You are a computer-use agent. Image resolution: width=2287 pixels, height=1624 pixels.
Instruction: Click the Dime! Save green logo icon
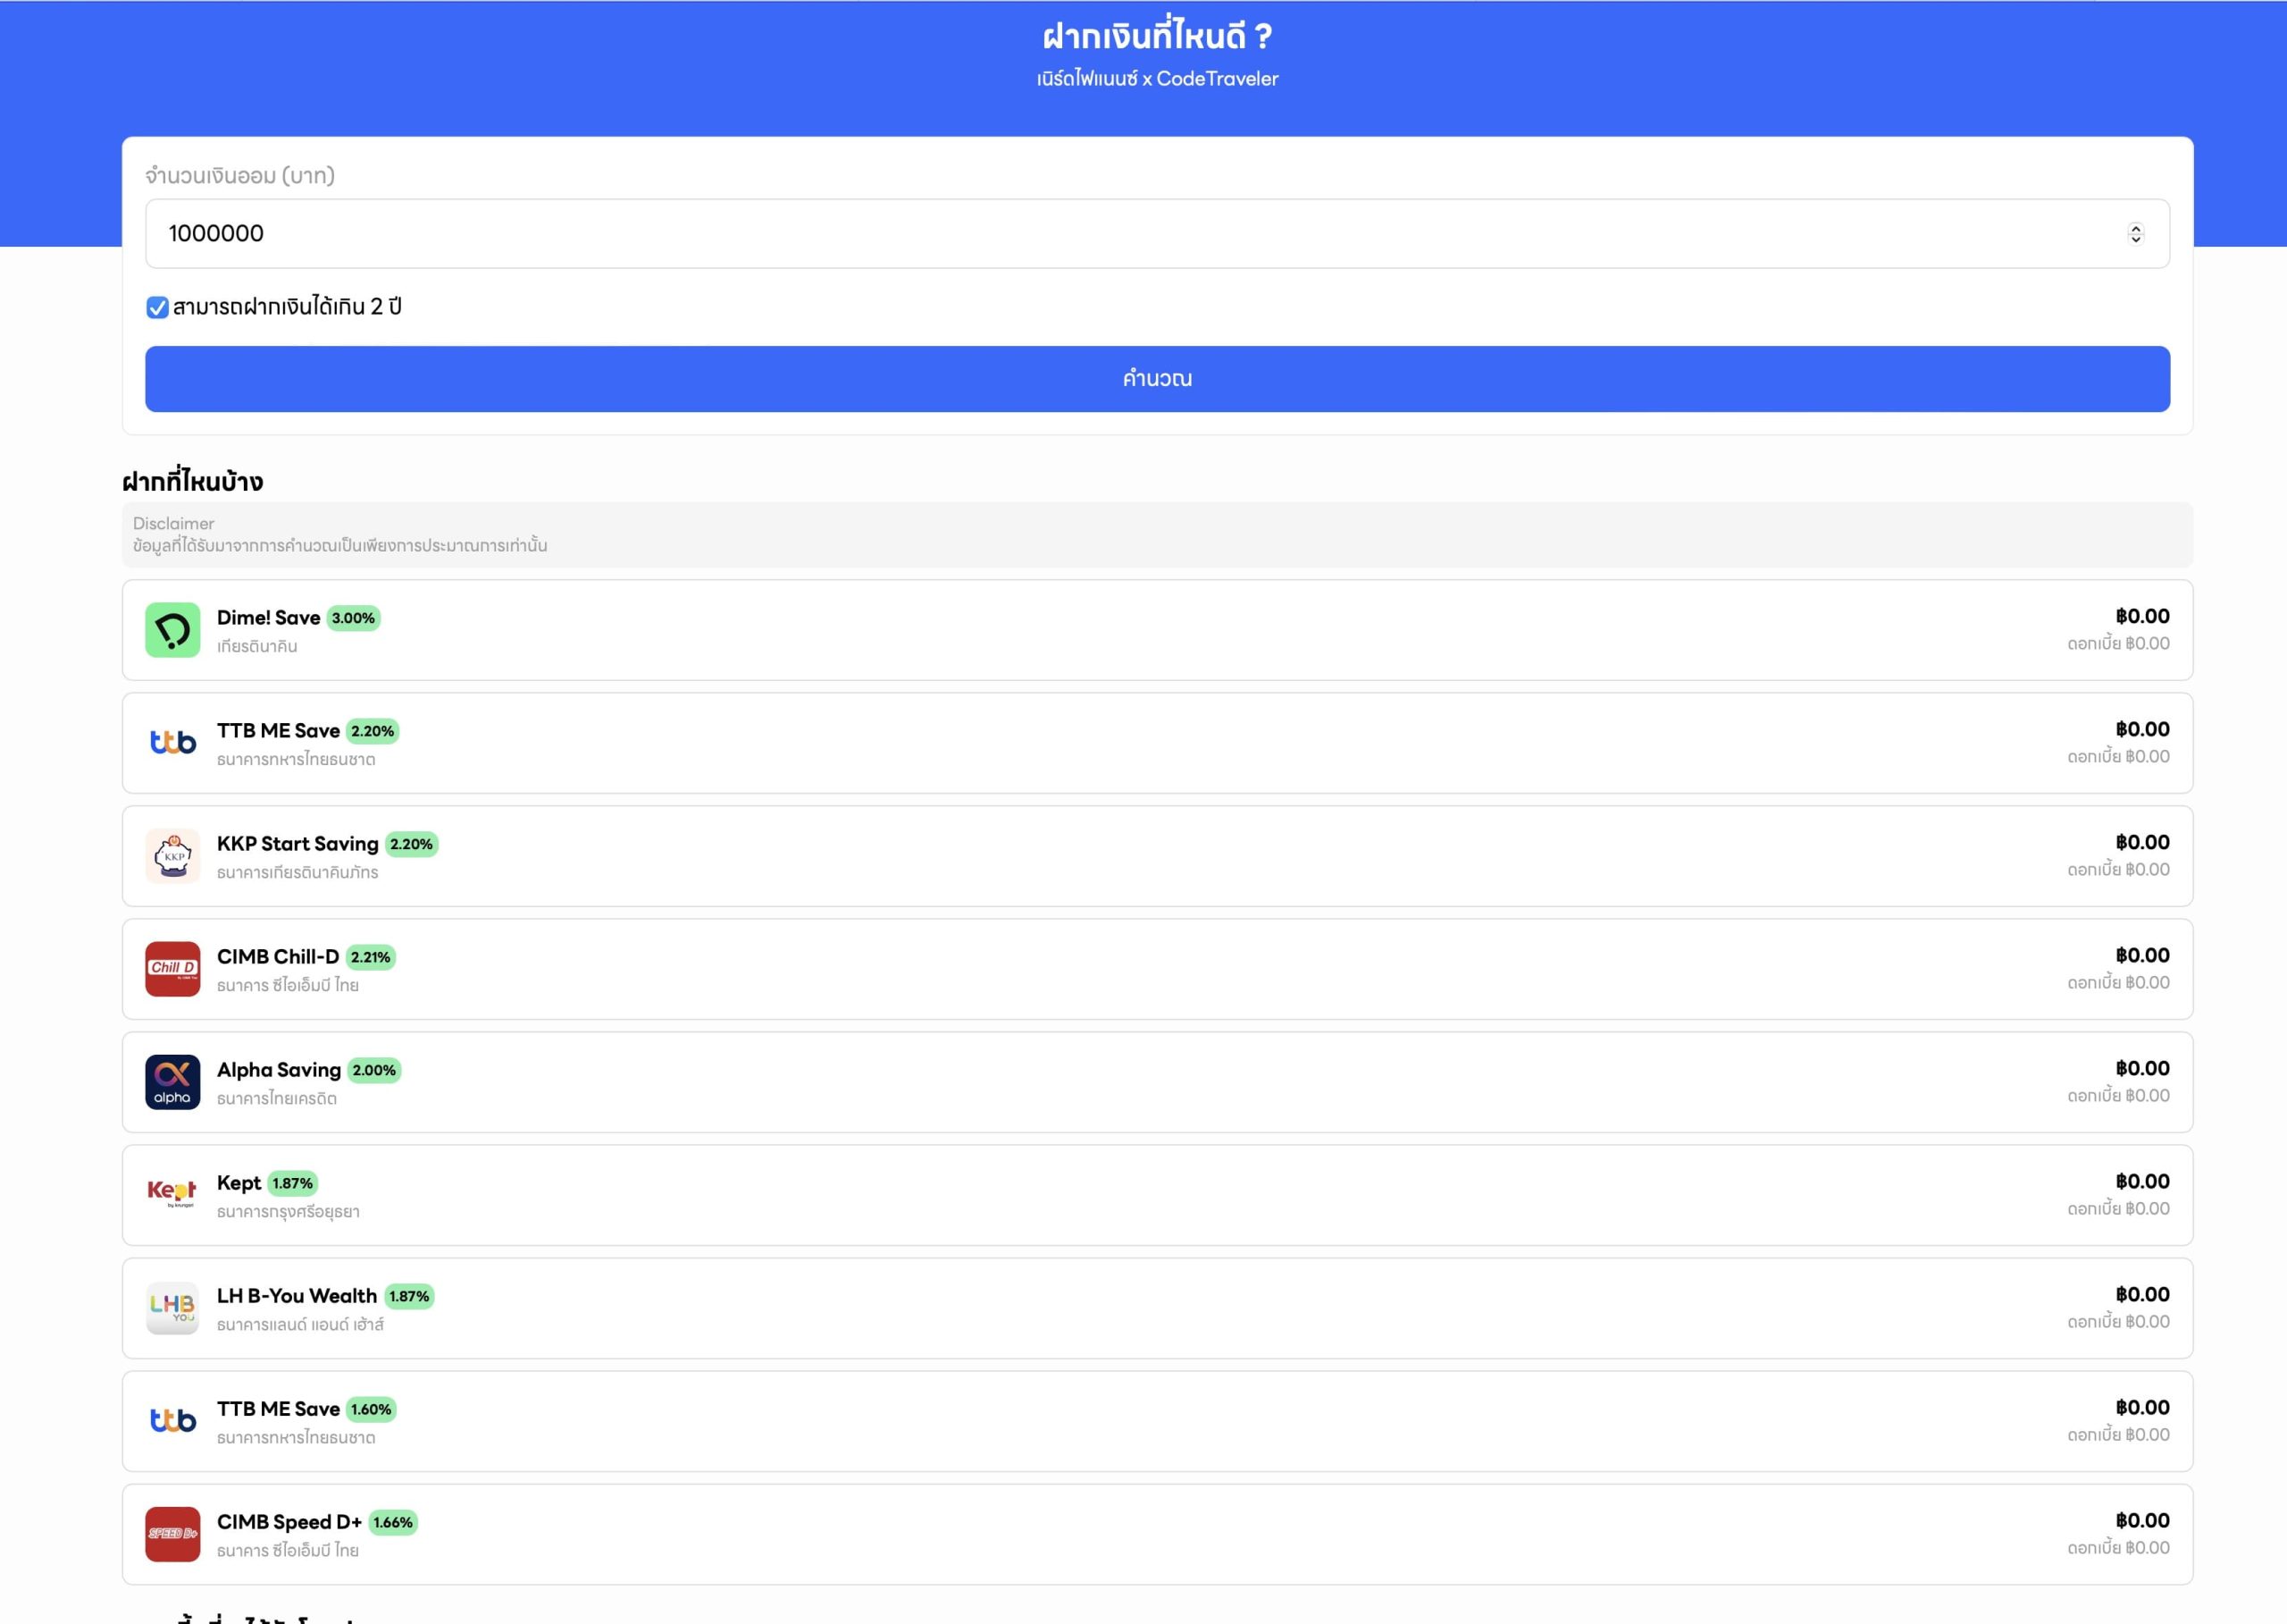[x=172, y=630]
